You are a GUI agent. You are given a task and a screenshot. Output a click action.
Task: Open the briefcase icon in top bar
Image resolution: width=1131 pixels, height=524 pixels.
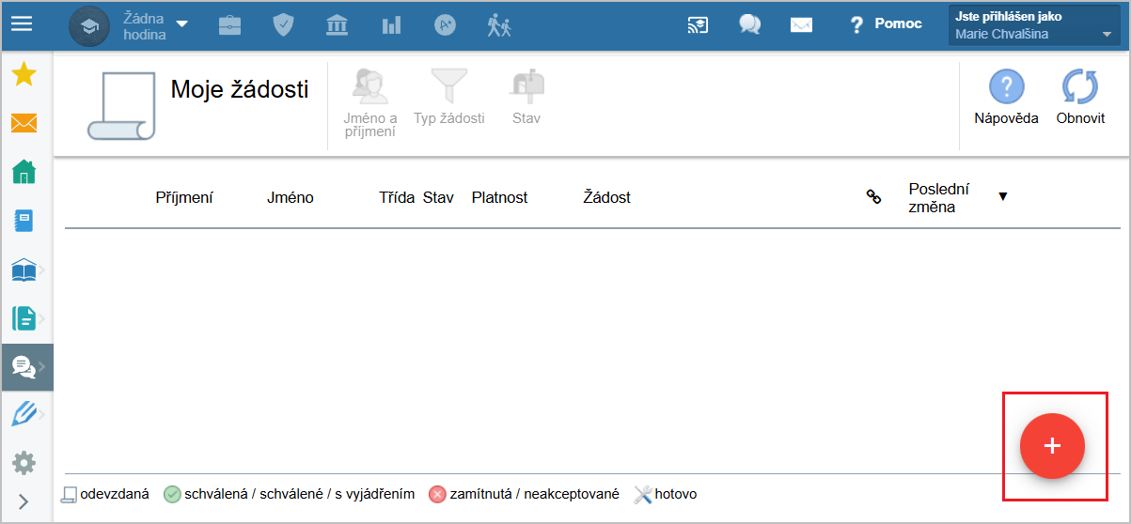pyautogui.click(x=229, y=25)
